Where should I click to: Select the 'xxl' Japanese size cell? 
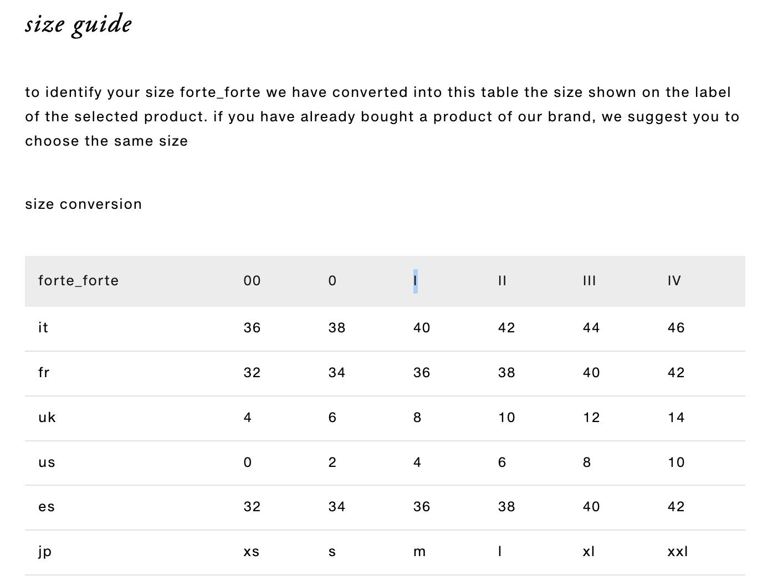pos(678,552)
